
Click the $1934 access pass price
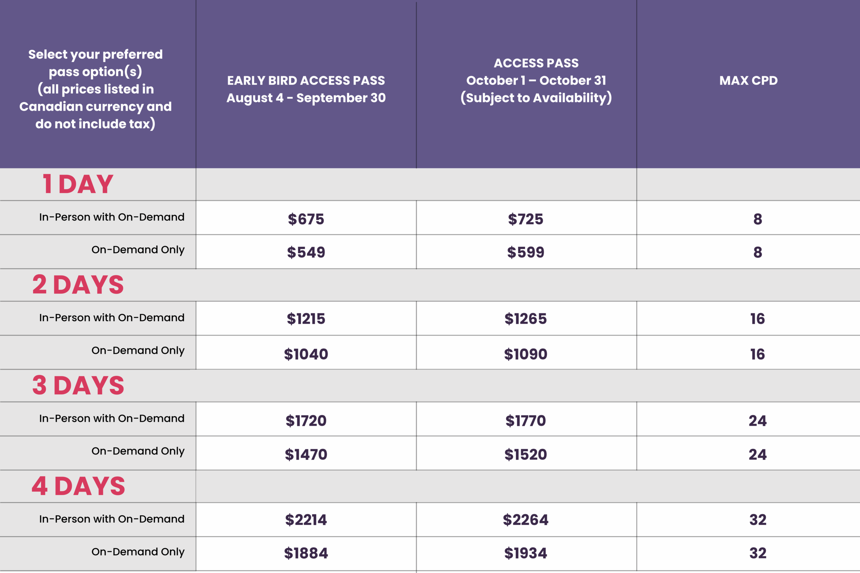click(x=525, y=553)
